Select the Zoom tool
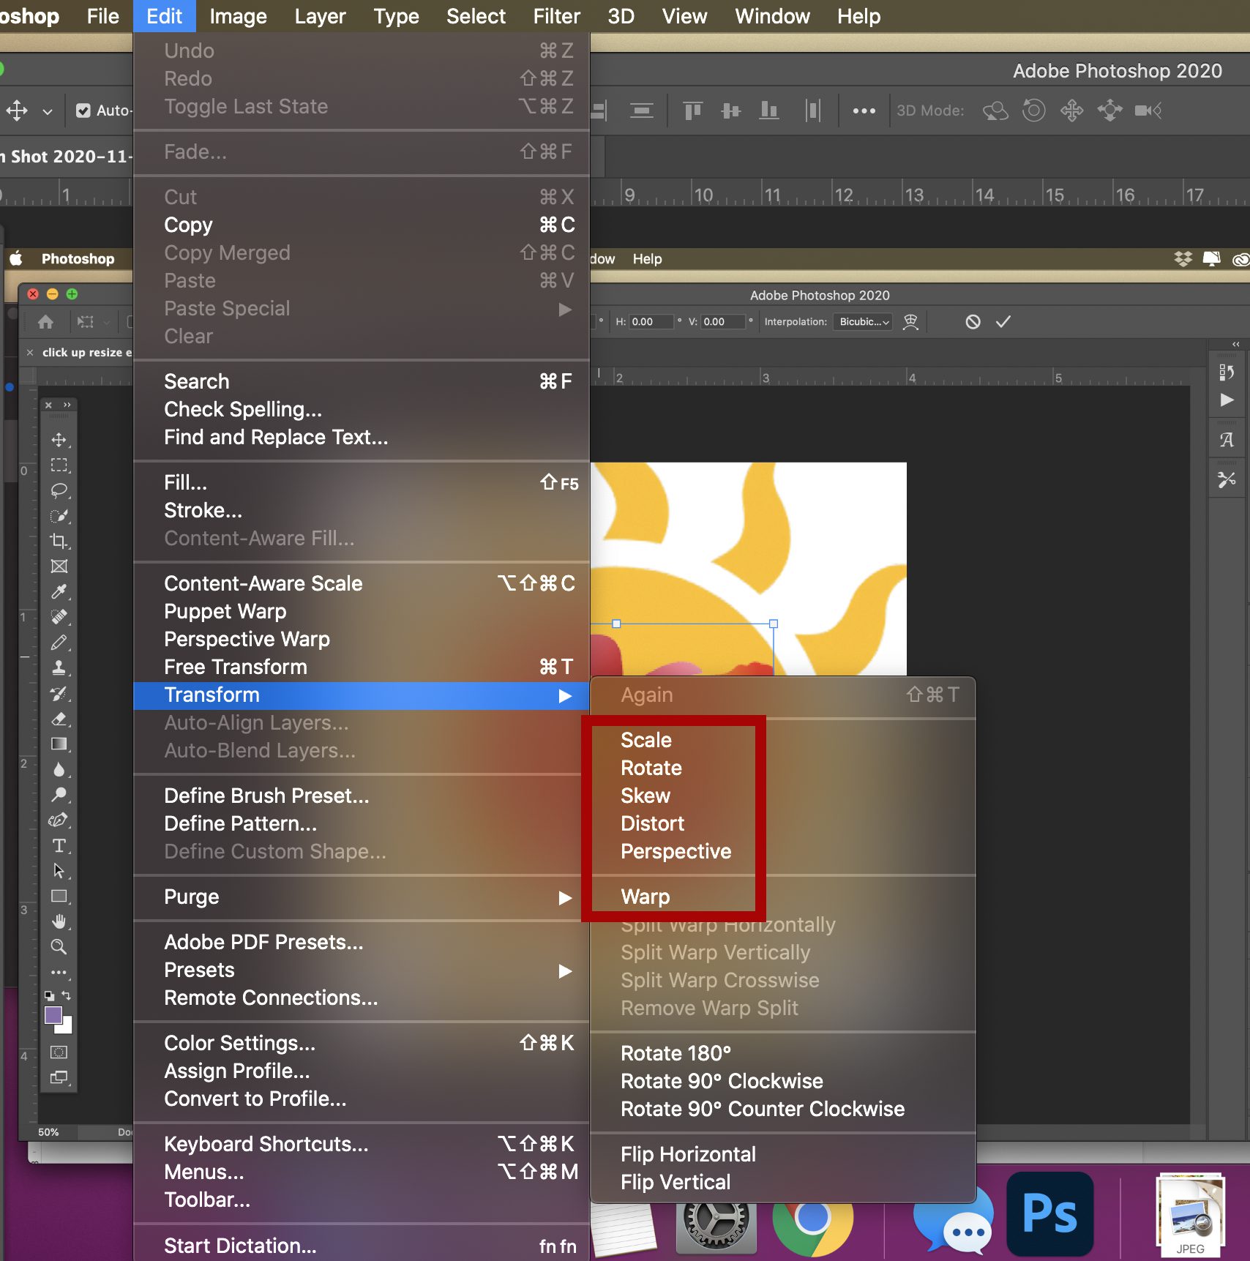 (59, 946)
